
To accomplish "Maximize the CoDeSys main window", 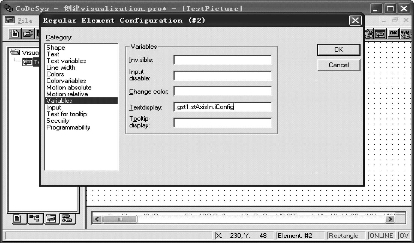I will point(390,9).
